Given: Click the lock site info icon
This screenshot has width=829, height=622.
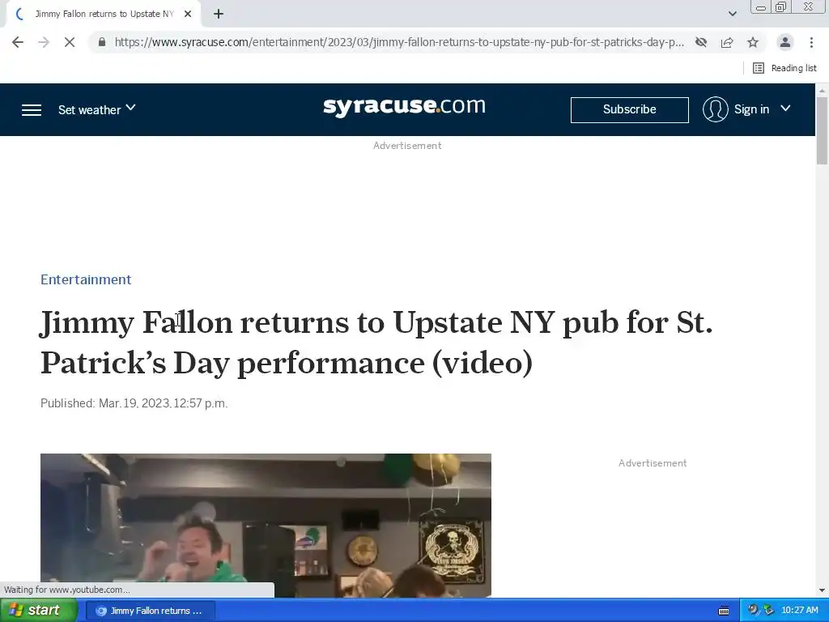Looking at the screenshot, I should (102, 42).
